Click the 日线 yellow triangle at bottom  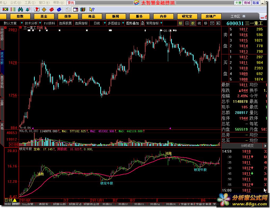click(15, 200)
